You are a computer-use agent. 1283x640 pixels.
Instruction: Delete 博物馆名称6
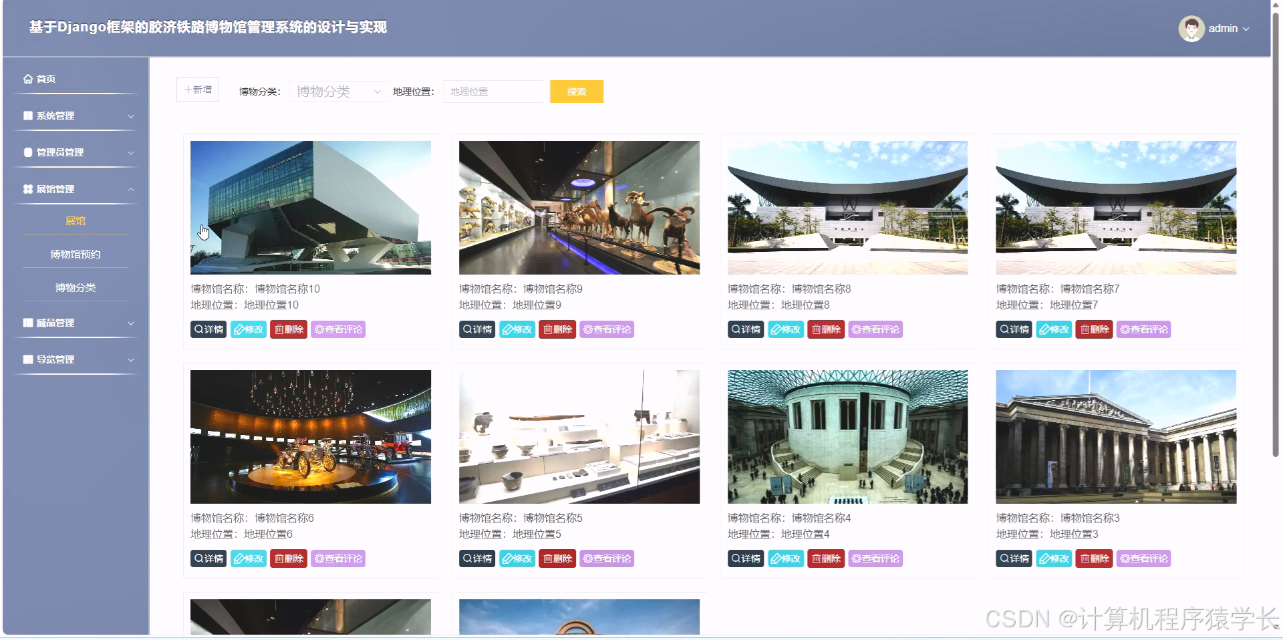(289, 558)
